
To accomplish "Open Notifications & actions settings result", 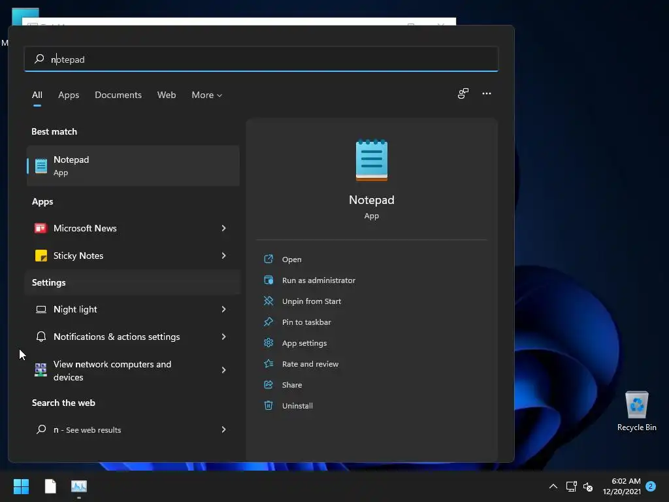I will click(133, 337).
